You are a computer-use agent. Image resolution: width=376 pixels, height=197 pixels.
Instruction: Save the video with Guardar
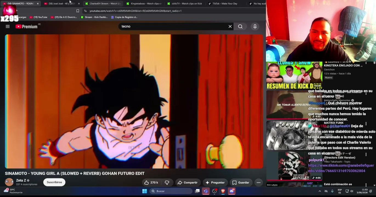pyautogui.click(x=241, y=182)
